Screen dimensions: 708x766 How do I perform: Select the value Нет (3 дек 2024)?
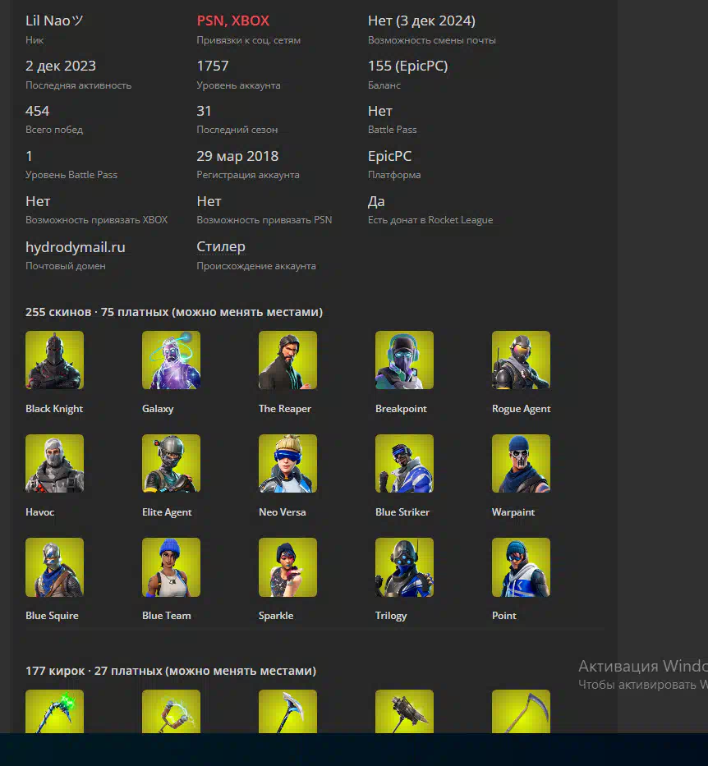[421, 21]
